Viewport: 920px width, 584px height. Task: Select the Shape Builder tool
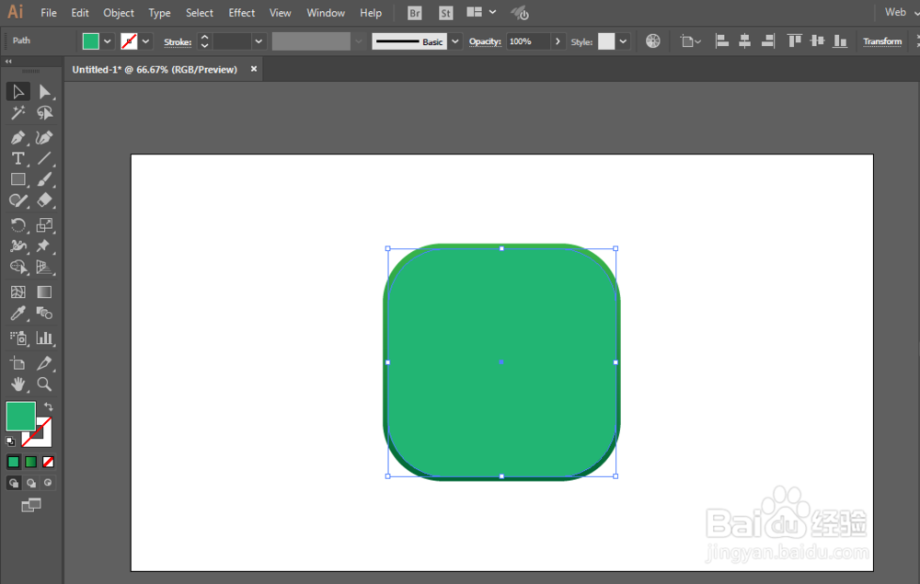pyautogui.click(x=18, y=268)
